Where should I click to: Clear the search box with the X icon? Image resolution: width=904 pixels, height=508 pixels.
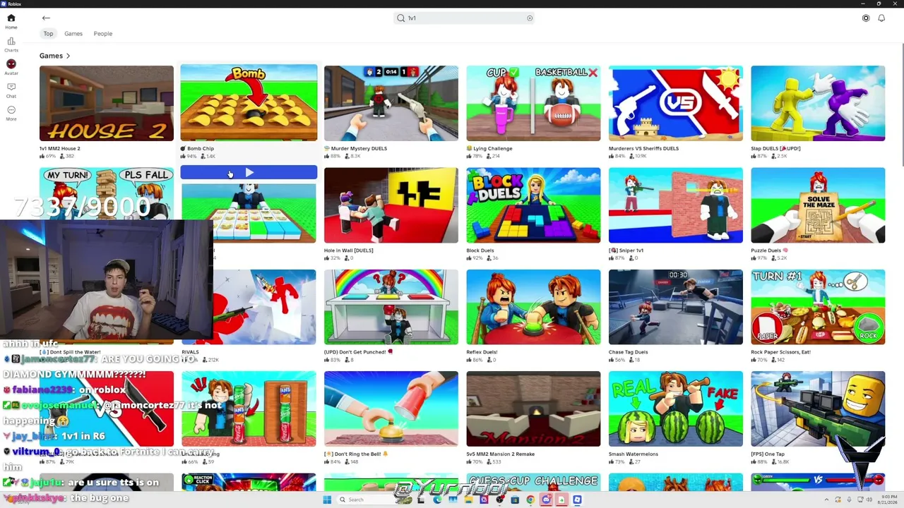click(530, 18)
